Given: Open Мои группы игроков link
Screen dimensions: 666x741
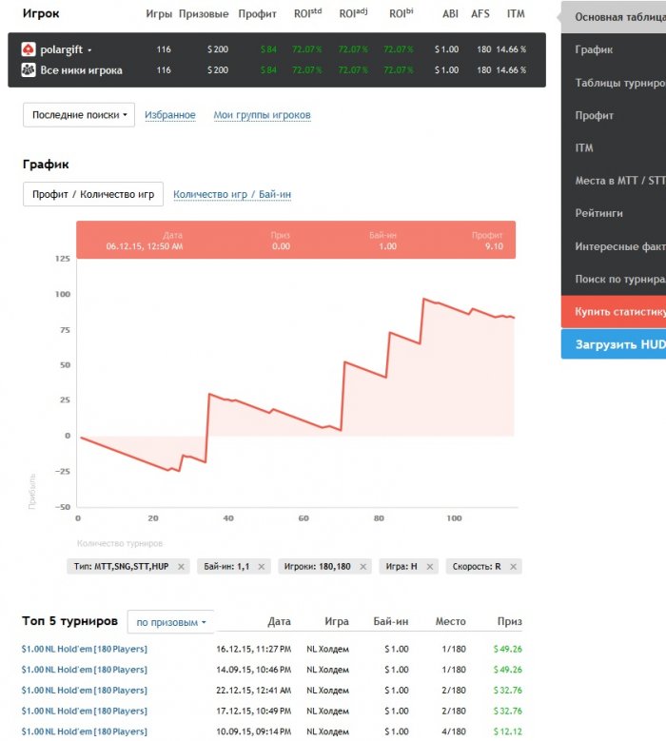Looking at the screenshot, I should (x=262, y=115).
